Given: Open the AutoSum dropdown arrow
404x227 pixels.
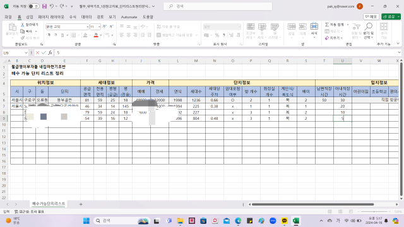Looking at the screenshot, I should (348, 25).
